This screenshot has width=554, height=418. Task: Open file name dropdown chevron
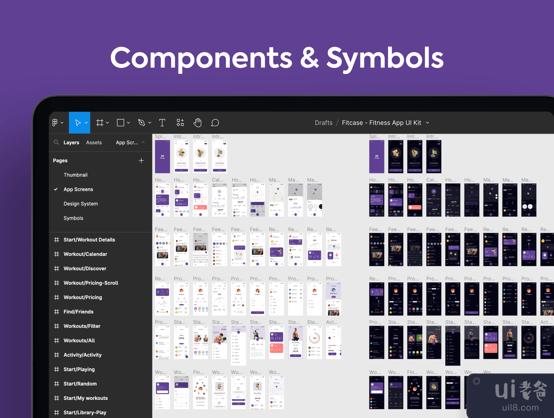coord(428,123)
